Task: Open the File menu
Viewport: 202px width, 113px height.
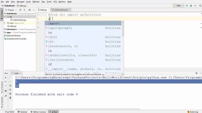Action: coord(2,2)
